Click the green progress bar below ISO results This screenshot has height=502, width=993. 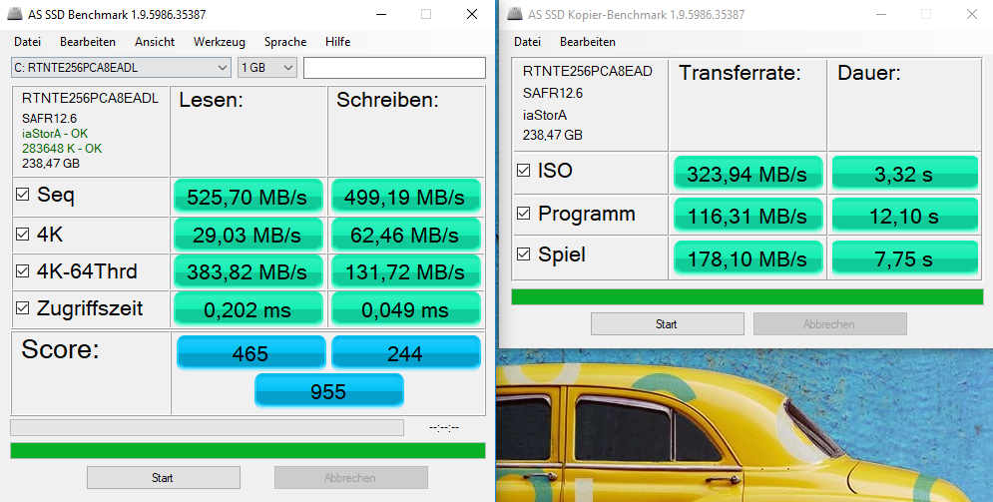746,296
